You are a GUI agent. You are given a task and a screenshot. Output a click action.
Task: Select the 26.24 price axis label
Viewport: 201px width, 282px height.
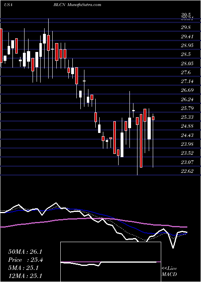point(187,99)
